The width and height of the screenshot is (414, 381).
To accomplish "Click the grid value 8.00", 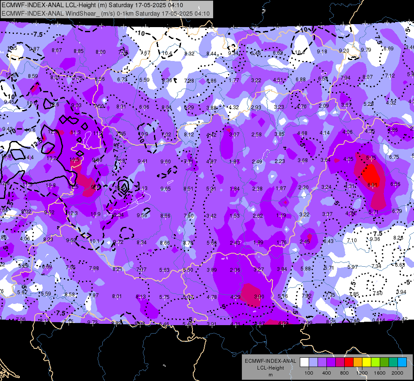I will tap(101, 52).
